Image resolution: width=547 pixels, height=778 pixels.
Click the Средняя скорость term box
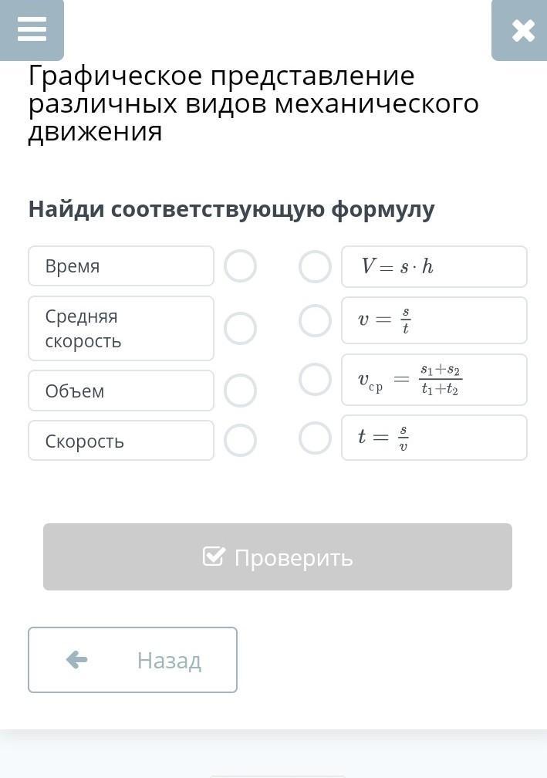click(x=121, y=328)
